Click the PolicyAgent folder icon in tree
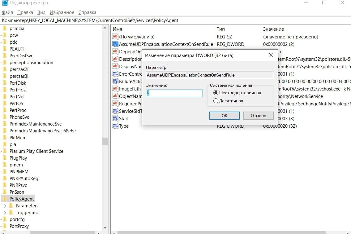 point(5,199)
